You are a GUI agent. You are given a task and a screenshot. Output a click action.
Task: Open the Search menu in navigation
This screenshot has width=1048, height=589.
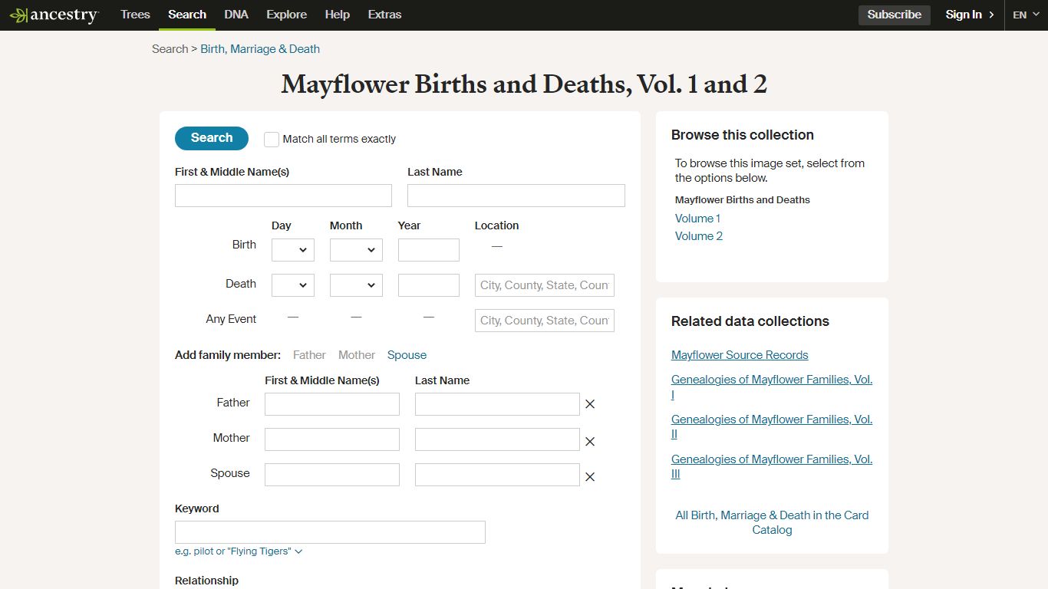(187, 15)
